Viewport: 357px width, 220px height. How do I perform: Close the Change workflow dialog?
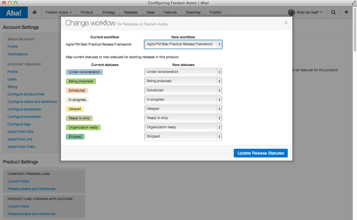tap(286, 22)
